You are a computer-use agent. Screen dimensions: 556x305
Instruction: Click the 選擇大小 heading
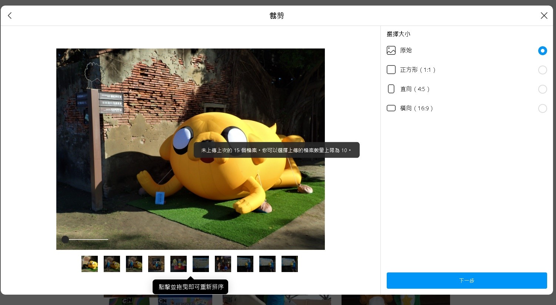click(x=399, y=34)
